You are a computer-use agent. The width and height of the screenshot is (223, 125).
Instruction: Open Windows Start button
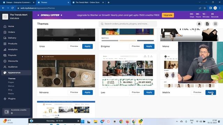pyautogui.click(x=83, y=122)
